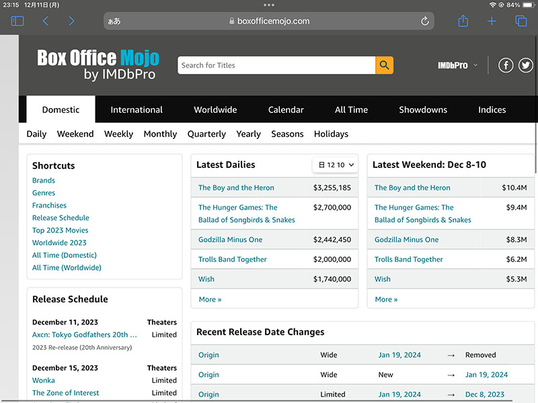Viewport: 538px width, 403px height.
Task: Click Jan 19, 2024 in the Removed row
Action: pos(399,355)
